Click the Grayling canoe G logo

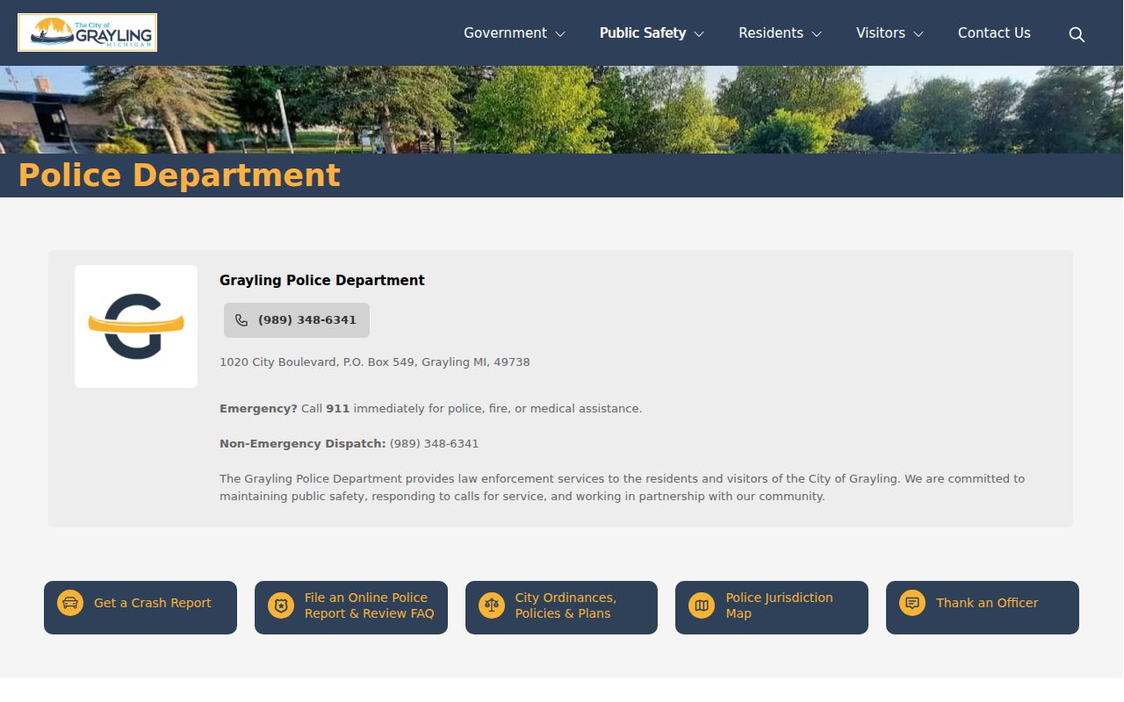136,326
